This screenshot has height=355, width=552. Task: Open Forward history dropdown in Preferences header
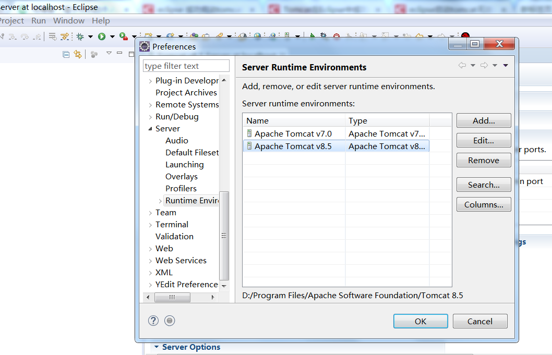pos(495,66)
